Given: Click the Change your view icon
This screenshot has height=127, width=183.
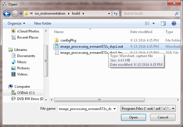Looking at the screenshot, I should pyautogui.click(x=147, y=23).
